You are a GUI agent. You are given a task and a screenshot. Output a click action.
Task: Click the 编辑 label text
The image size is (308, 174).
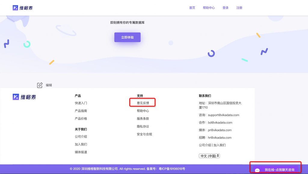pos(49,85)
